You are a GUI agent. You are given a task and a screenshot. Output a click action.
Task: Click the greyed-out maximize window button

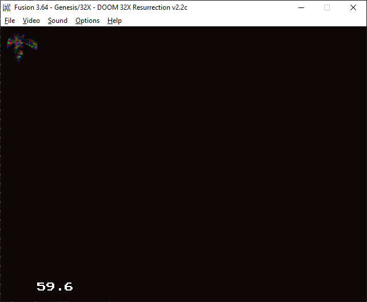327,7
